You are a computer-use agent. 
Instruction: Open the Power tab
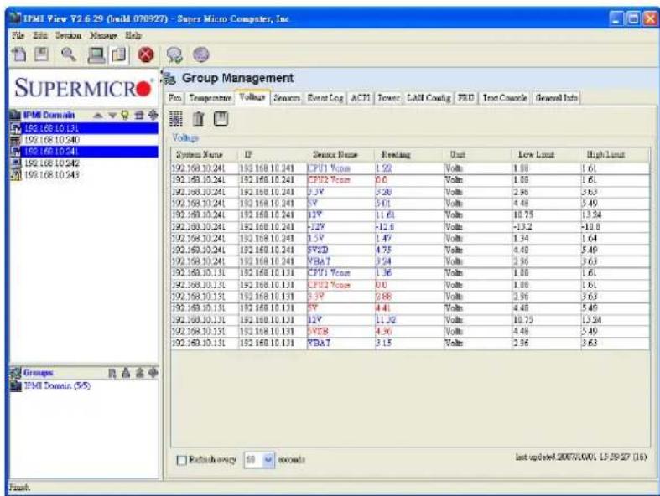pyautogui.click(x=388, y=97)
